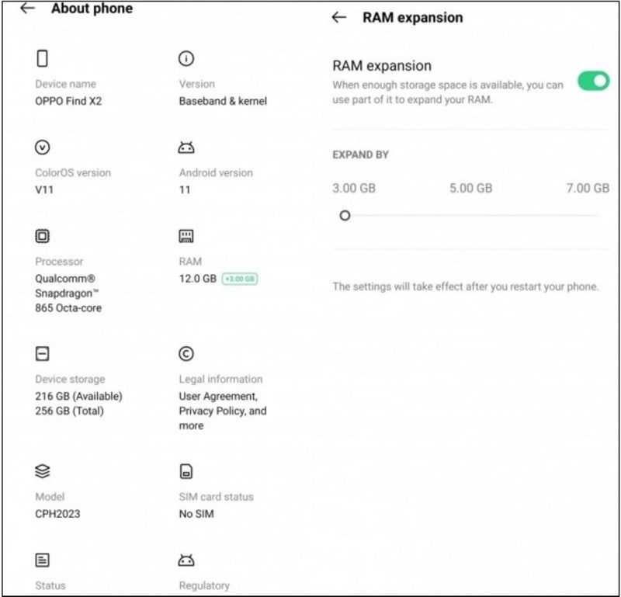
Task: Tap the Device storage icon
Action: click(43, 354)
